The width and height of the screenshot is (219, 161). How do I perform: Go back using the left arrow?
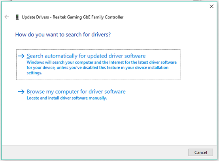coord(7,17)
